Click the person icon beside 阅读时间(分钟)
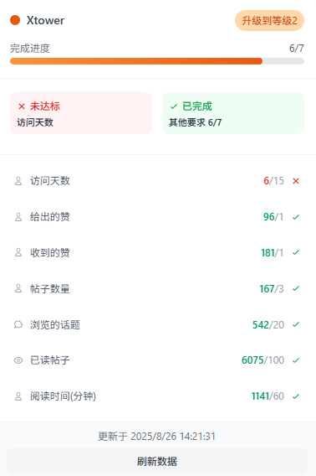Image resolution: width=316 pixels, height=476 pixels. pos(18,396)
